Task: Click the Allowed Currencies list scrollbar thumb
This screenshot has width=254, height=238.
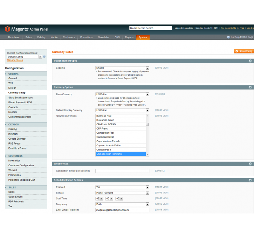Action: click(147, 124)
